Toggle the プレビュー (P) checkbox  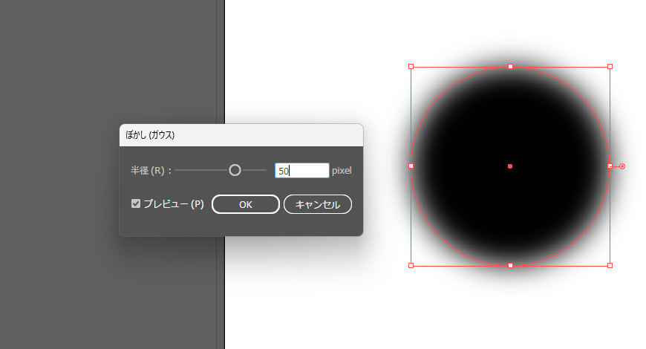pos(136,203)
